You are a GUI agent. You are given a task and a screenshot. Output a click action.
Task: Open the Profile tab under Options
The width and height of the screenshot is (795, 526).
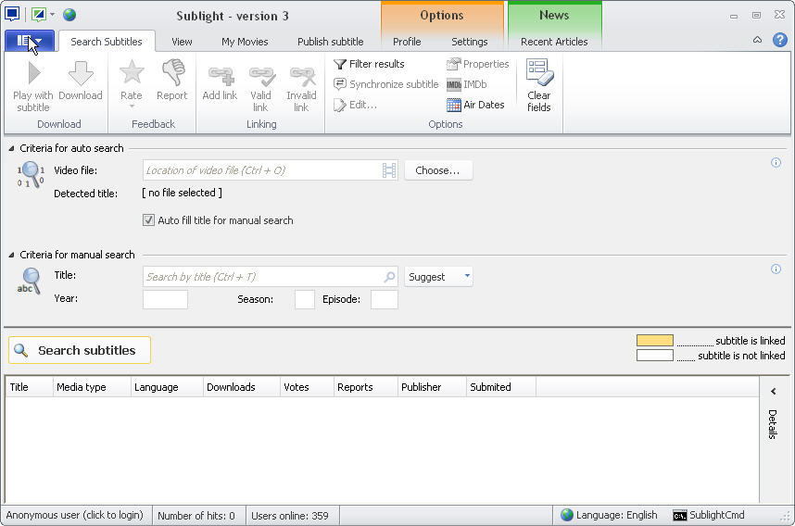(x=407, y=42)
